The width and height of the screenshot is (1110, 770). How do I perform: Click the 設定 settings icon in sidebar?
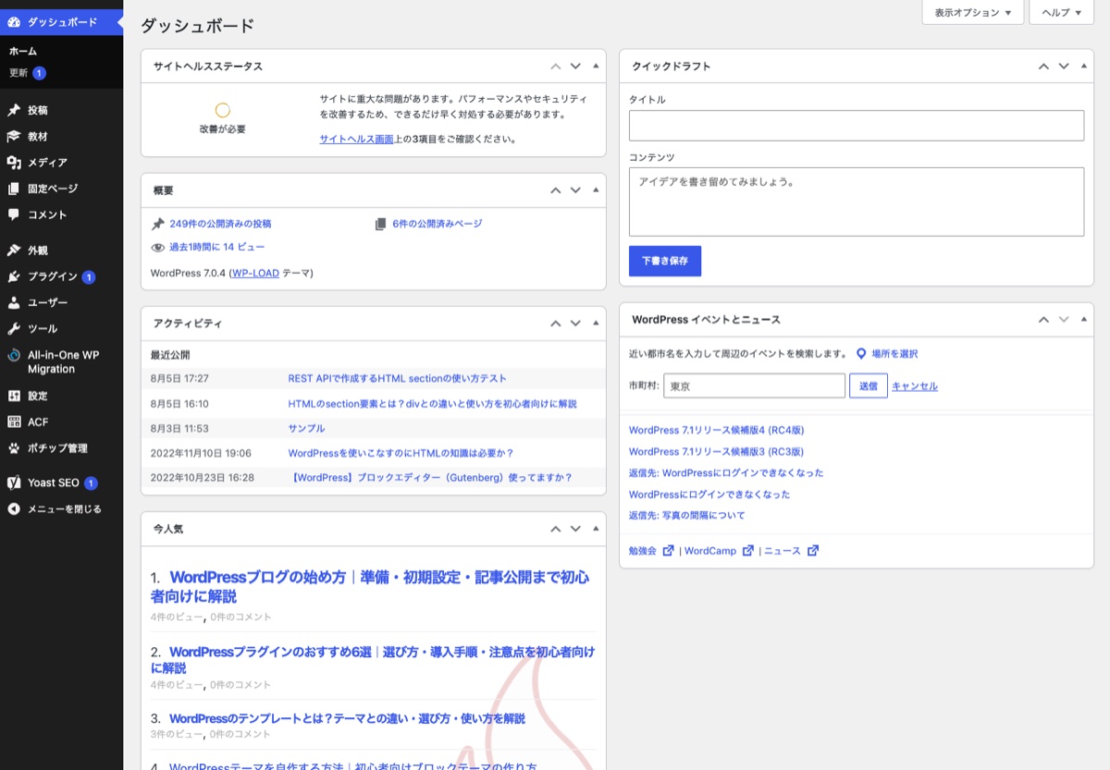click(x=14, y=396)
